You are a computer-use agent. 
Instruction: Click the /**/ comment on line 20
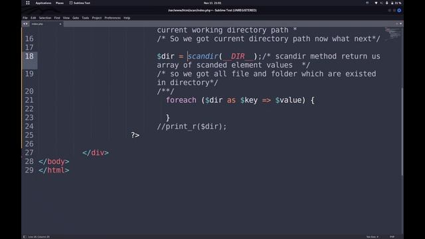pyautogui.click(x=165, y=92)
